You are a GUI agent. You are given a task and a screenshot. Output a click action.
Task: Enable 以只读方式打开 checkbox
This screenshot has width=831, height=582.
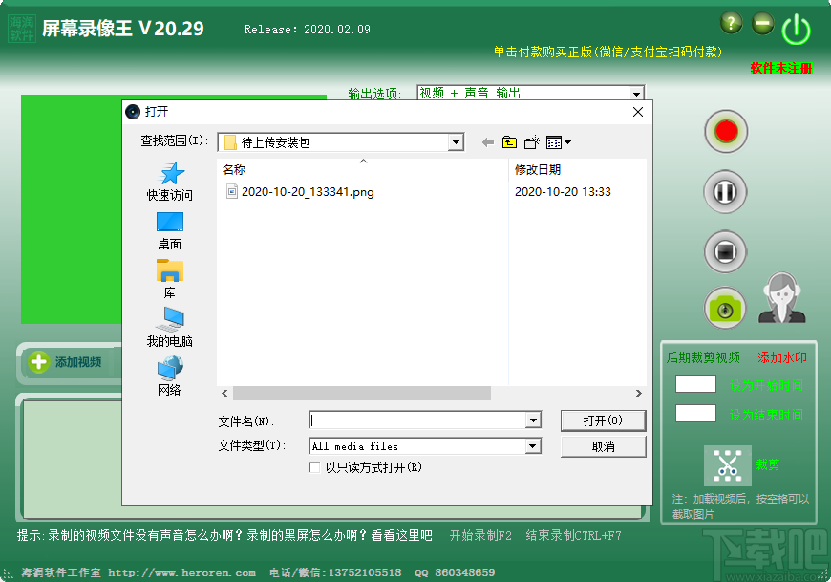314,467
